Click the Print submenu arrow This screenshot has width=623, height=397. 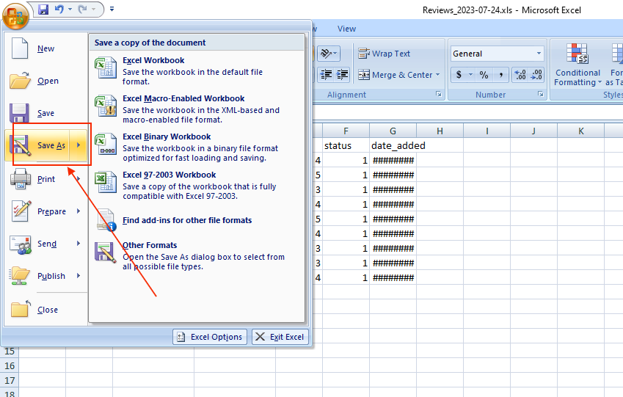(x=79, y=179)
